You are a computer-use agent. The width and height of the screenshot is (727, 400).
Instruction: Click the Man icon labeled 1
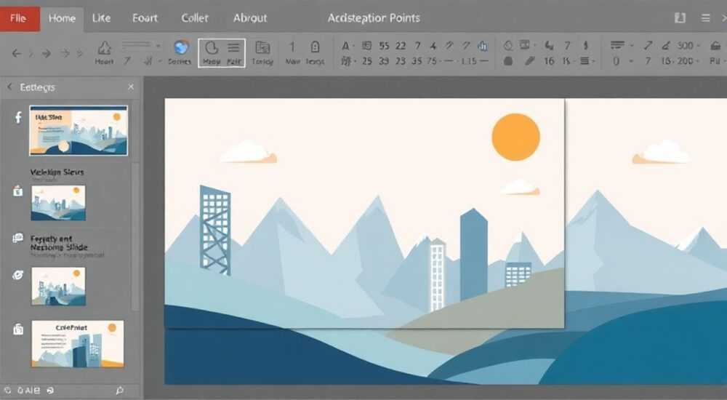click(x=292, y=47)
